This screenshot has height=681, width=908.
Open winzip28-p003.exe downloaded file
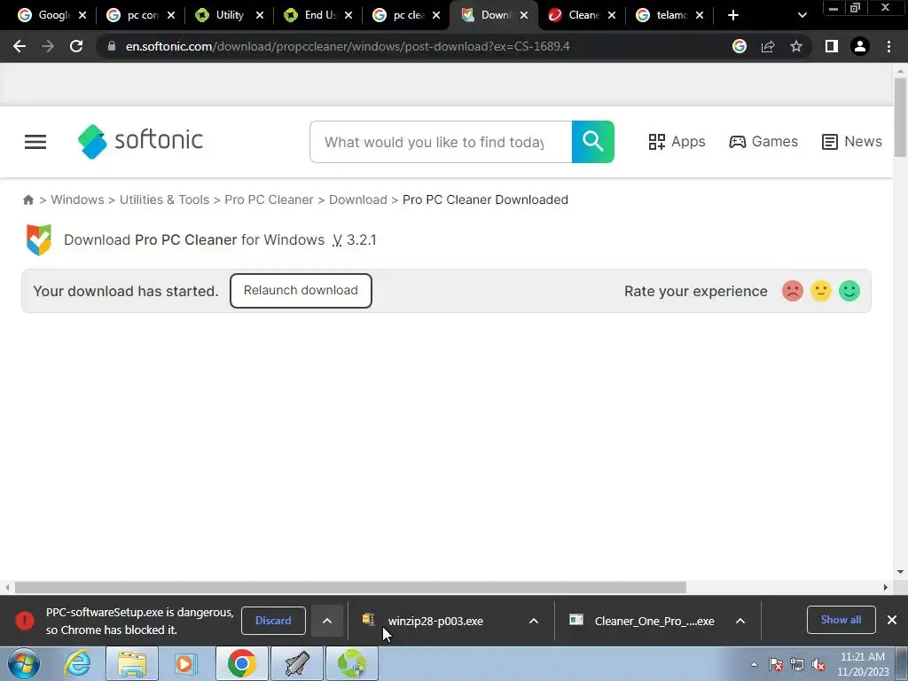click(x=434, y=621)
